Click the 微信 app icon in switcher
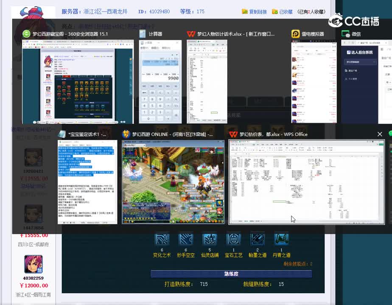Image resolution: width=392 pixels, height=305 pixels. 345,34
